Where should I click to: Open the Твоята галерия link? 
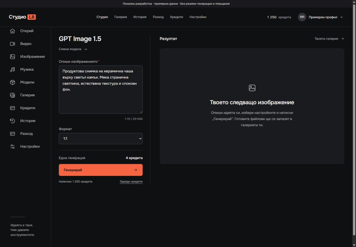[x=329, y=39]
